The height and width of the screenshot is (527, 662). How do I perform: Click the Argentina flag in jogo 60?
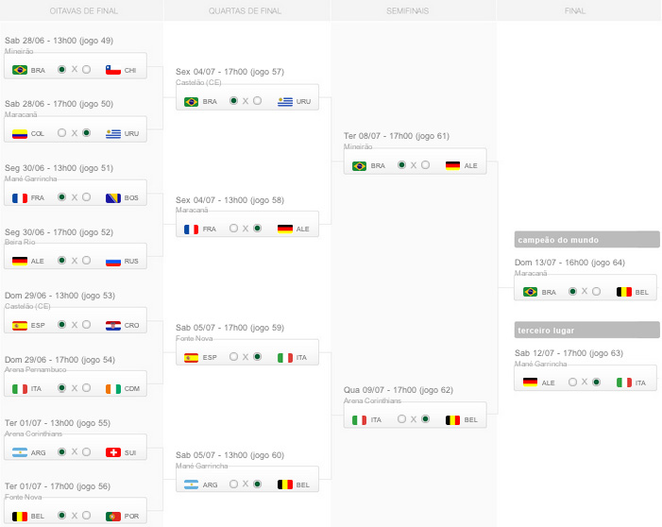click(x=192, y=484)
